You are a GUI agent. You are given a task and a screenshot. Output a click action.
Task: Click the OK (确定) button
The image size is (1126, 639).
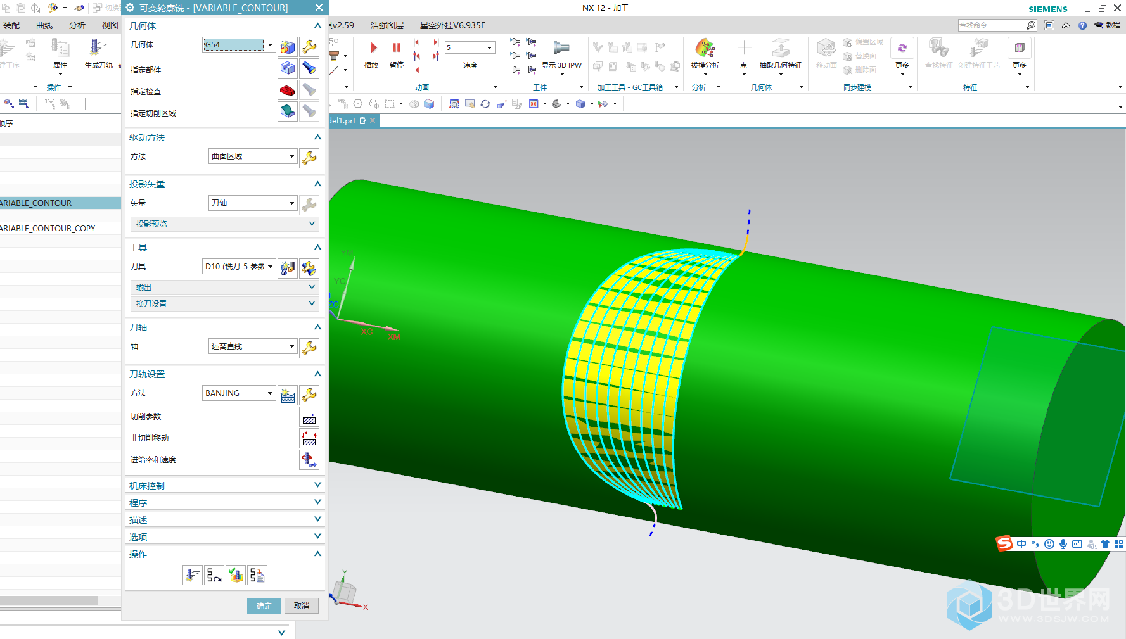click(x=264, y=606)
